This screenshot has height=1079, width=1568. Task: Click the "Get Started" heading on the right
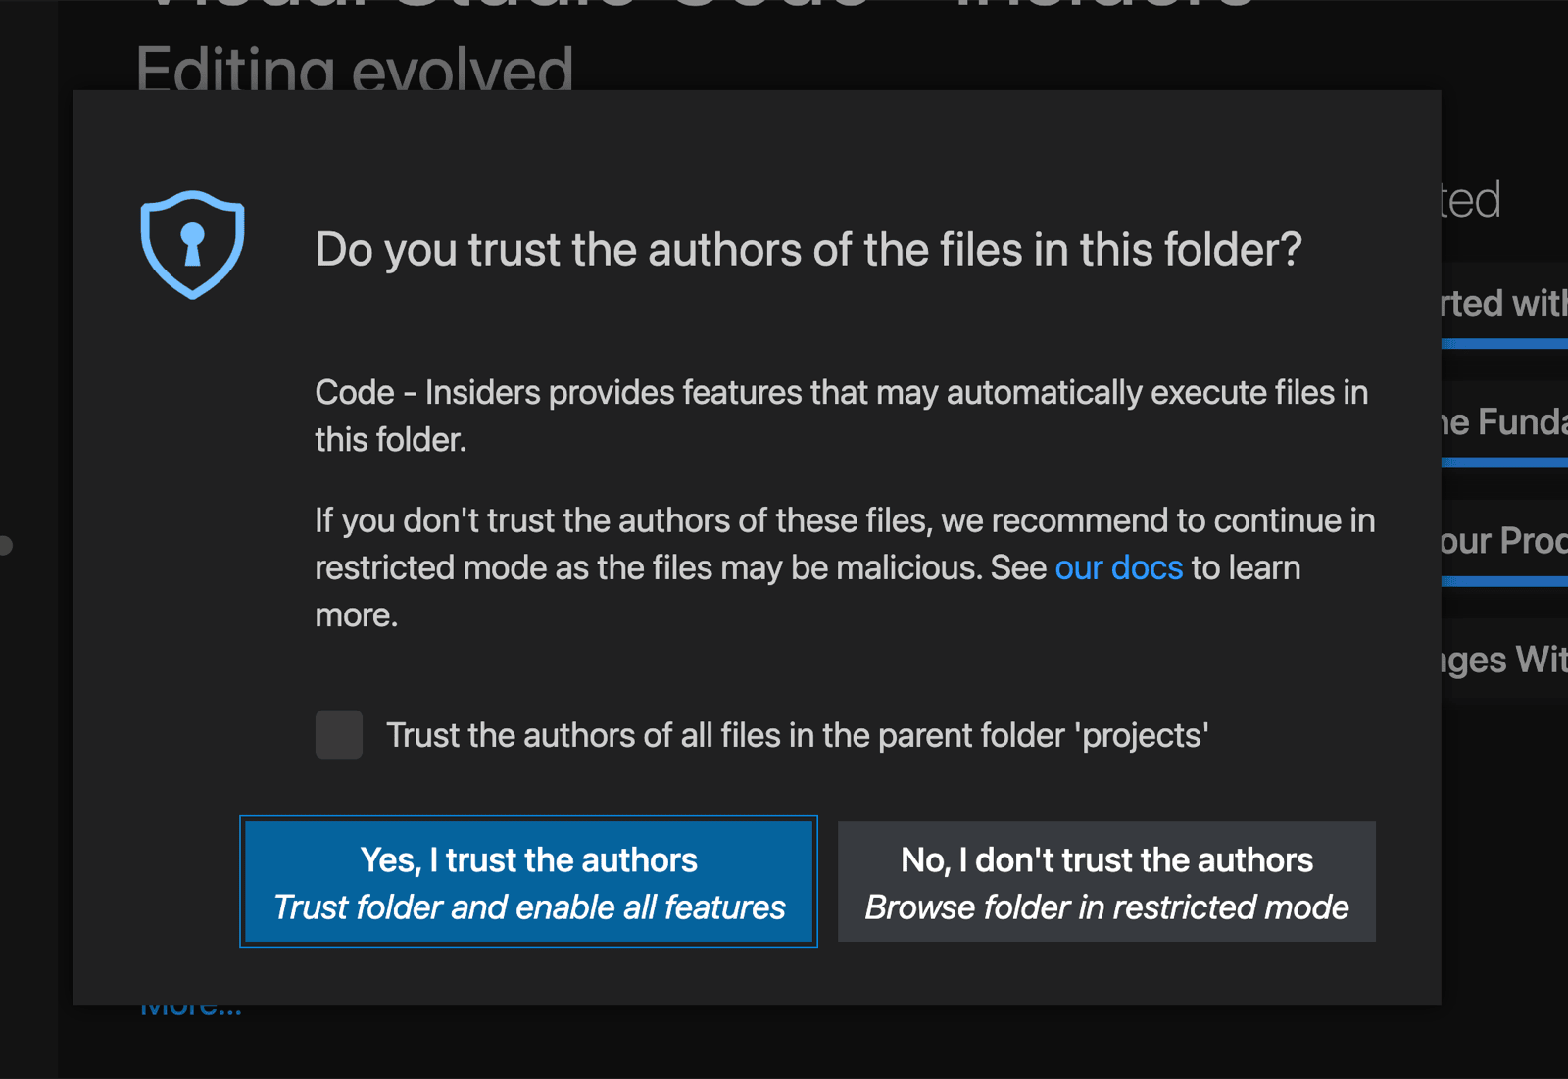coord(1470,199)
